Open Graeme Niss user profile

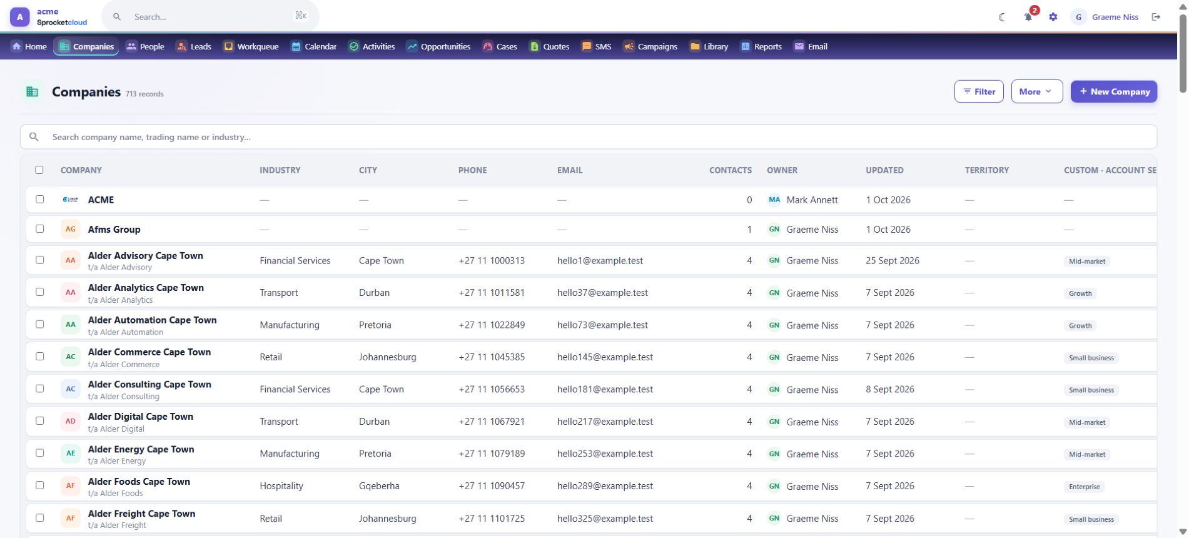point(1105,17)
